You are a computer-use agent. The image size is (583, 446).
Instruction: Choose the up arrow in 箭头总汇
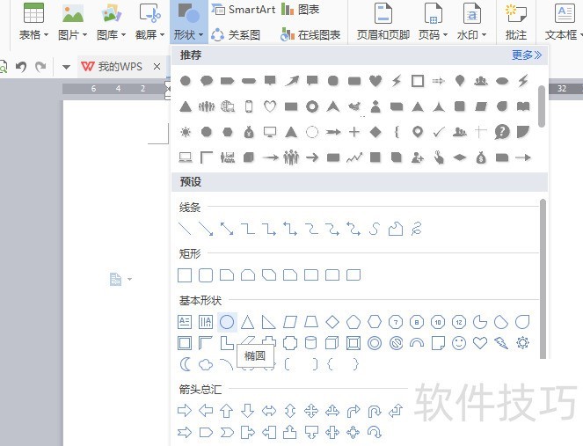click(x=227, y=411)
